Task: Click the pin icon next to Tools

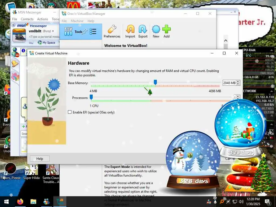Action: pos(85,32)
